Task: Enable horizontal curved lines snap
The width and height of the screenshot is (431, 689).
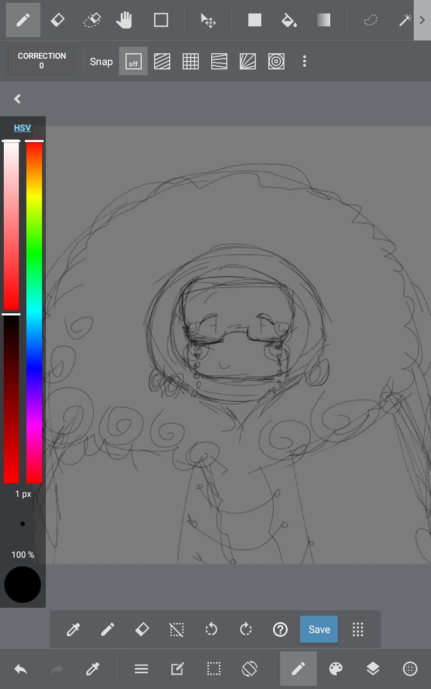Action: point(219,61)
